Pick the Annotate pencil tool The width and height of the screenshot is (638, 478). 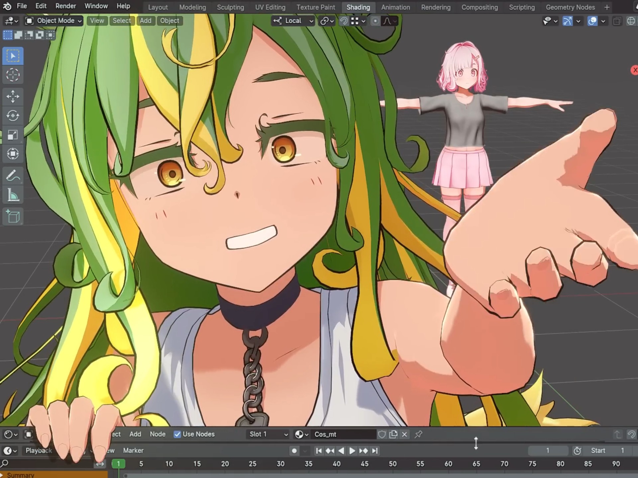coord(13,176)
